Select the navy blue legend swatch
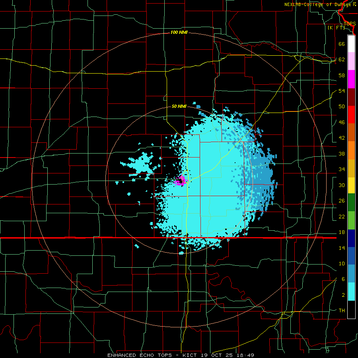This screenshot has height=358, width=358. coord(351,239)
